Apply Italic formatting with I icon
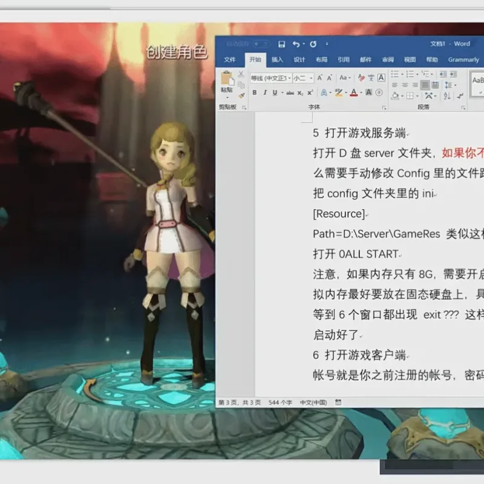 (x=264, y=93)
